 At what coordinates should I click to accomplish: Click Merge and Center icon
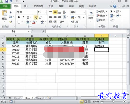pyautogui.click(x=64, y=17)
